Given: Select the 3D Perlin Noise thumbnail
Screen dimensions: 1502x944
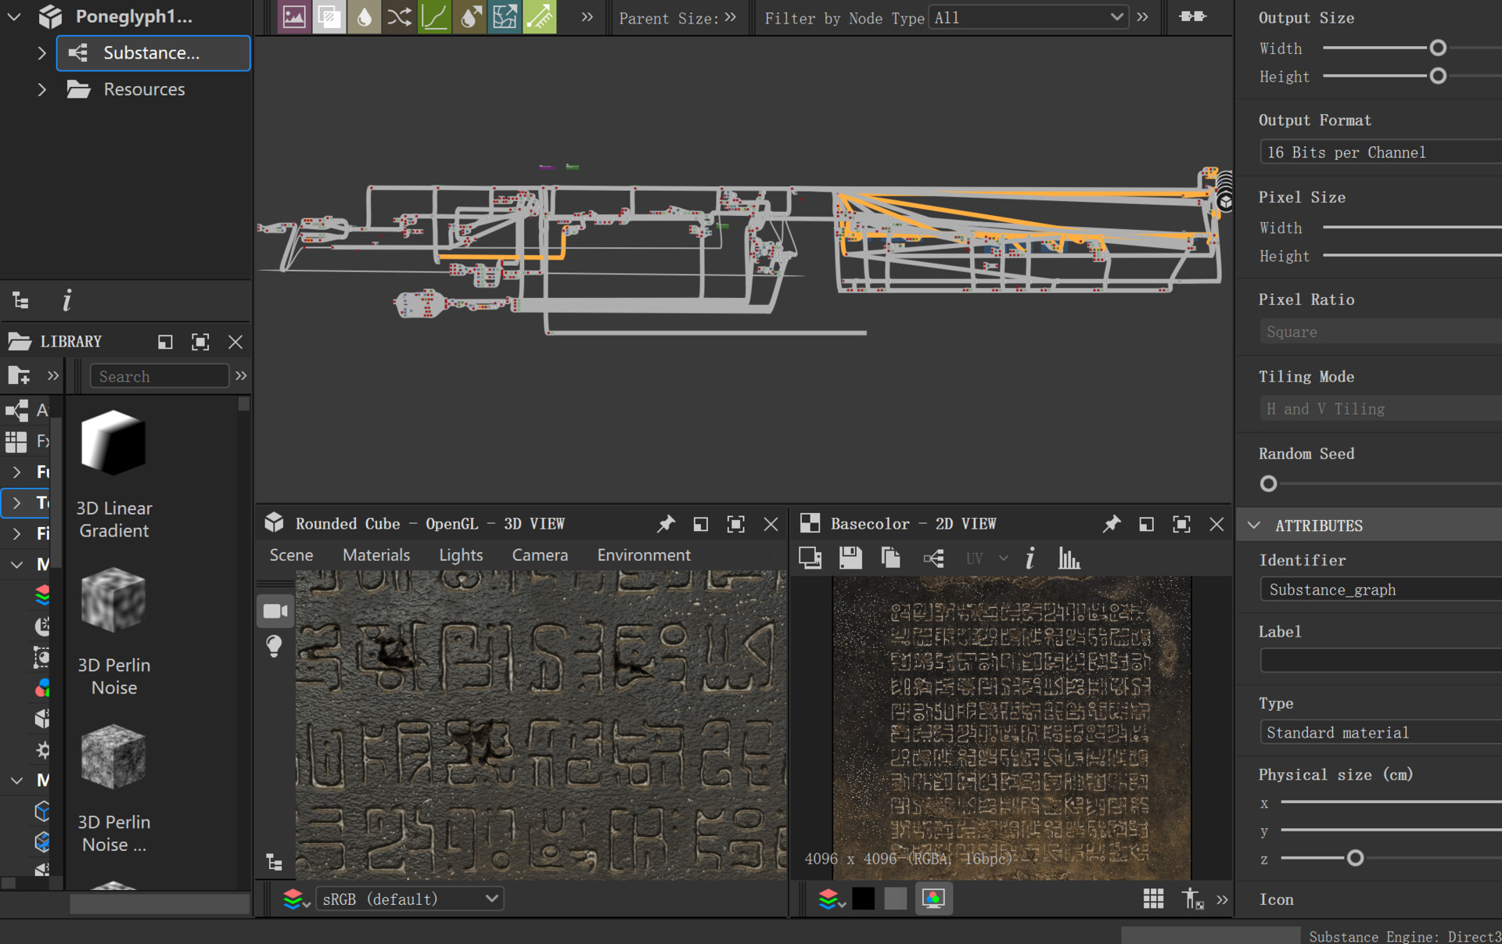Looking at the screenshot, I should pos(113,601).
